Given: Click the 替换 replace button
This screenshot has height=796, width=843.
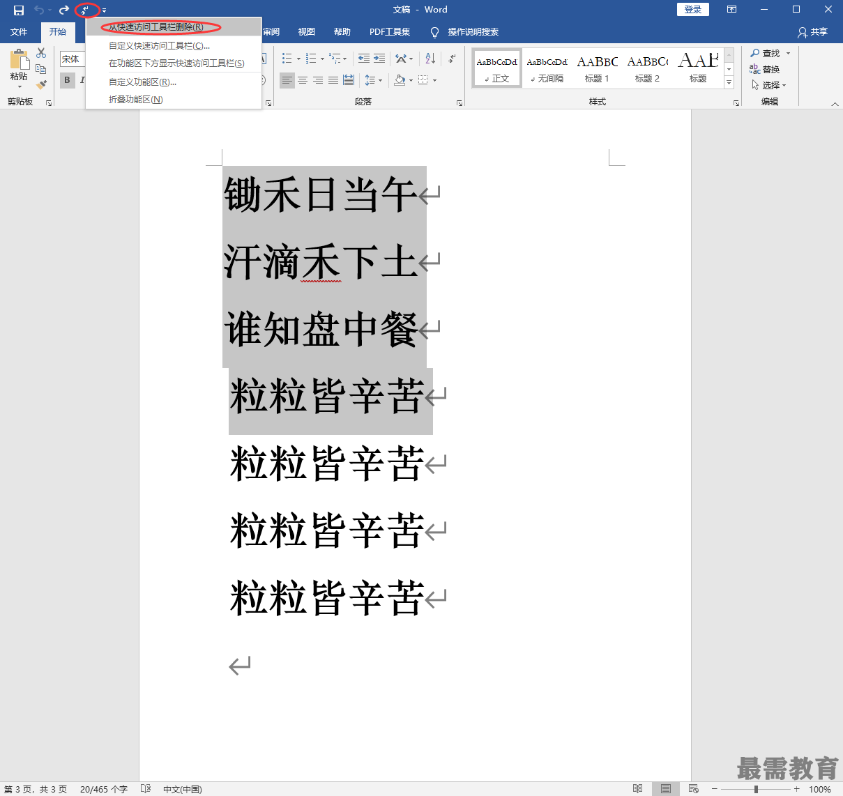Looking at the screenshot, I should pyautogui.click(x=765, y=69).
